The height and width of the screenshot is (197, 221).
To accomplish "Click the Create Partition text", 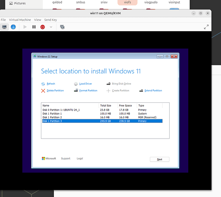I will (x=120, y=91).
